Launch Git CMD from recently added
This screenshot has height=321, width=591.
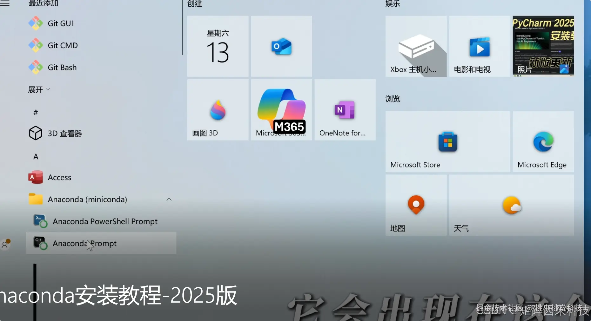pyautogui.click(x=63, y=45)
